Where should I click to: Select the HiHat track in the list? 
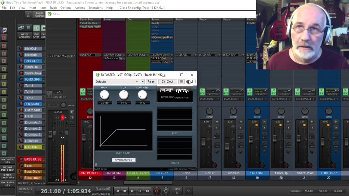33,116
